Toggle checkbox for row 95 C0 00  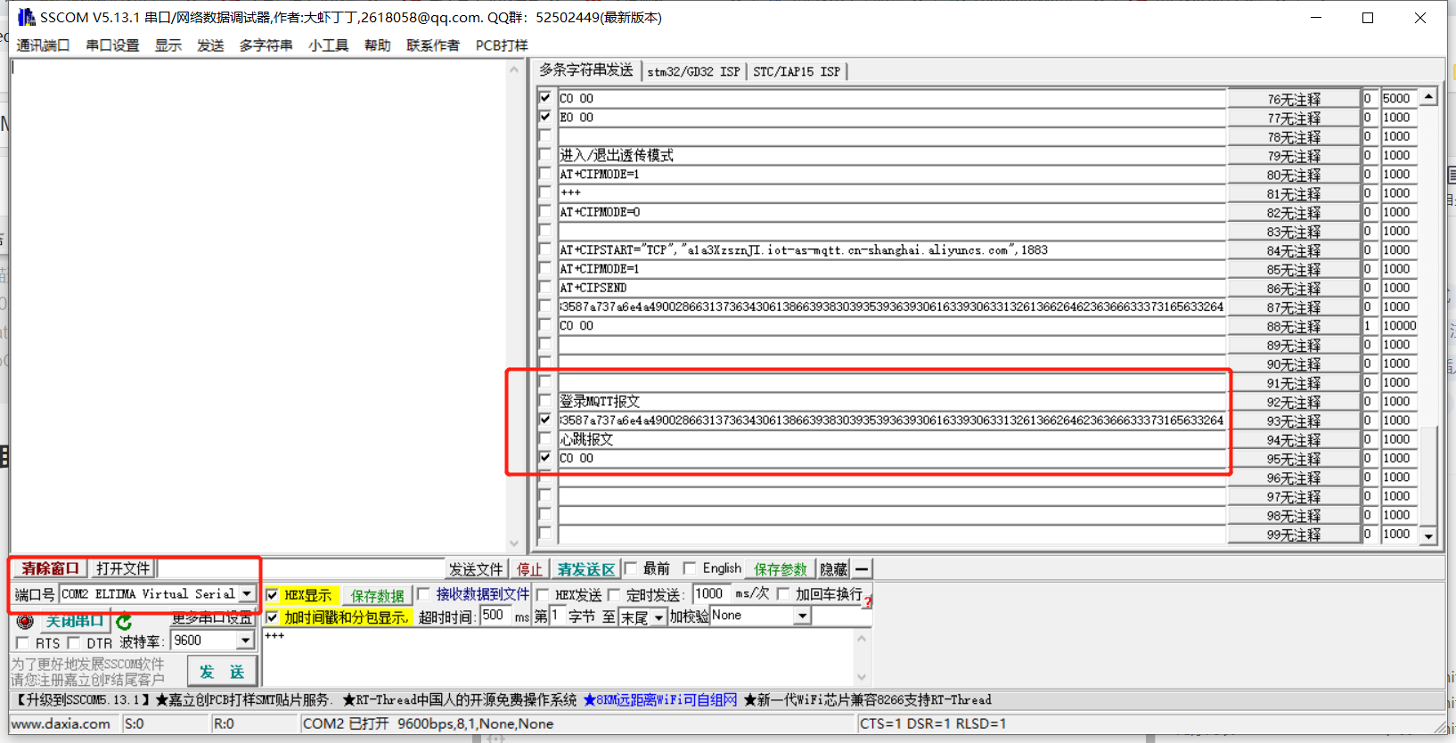click(x=545, y=458)
